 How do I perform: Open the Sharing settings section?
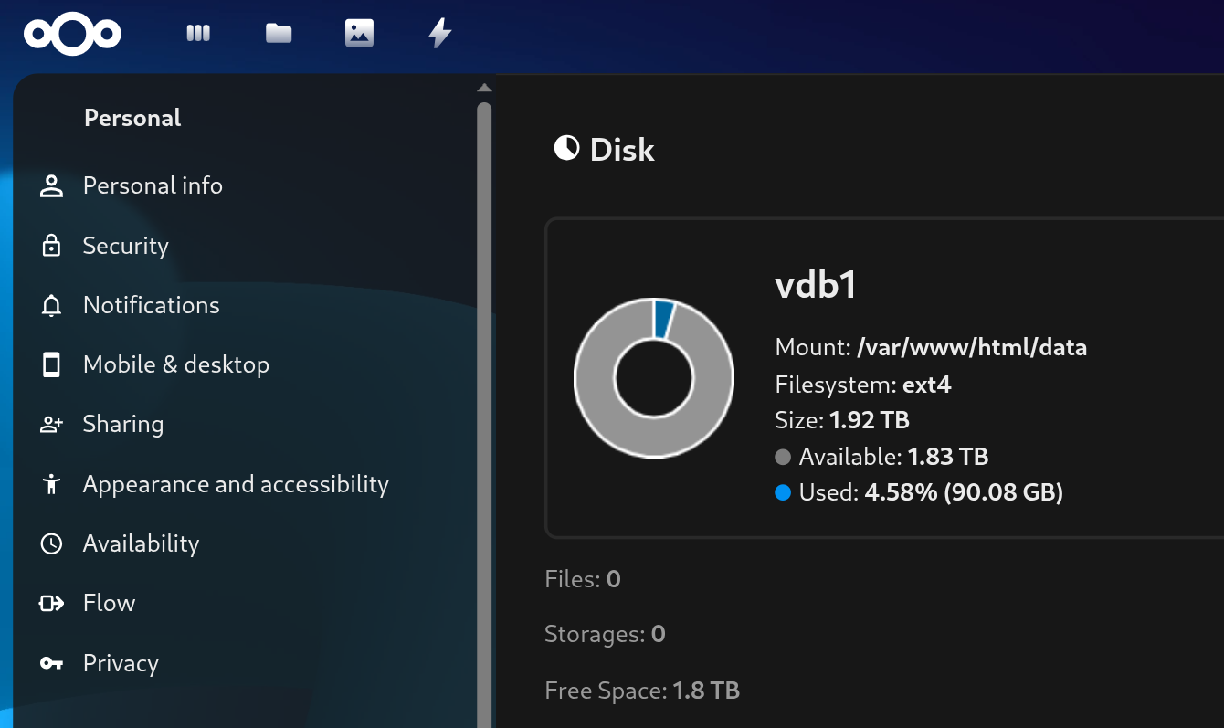tap(123, 425)
